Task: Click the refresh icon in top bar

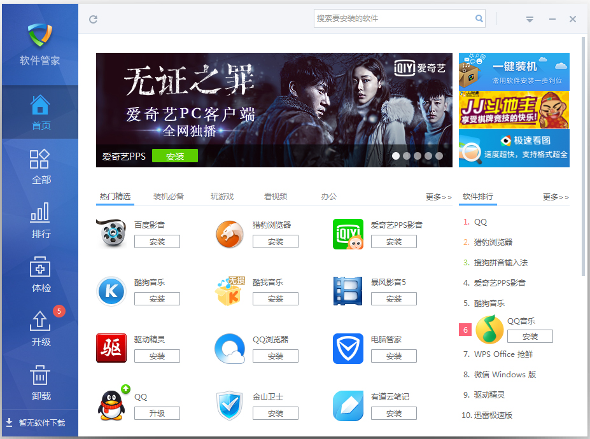Action: [x=93, y=19]
